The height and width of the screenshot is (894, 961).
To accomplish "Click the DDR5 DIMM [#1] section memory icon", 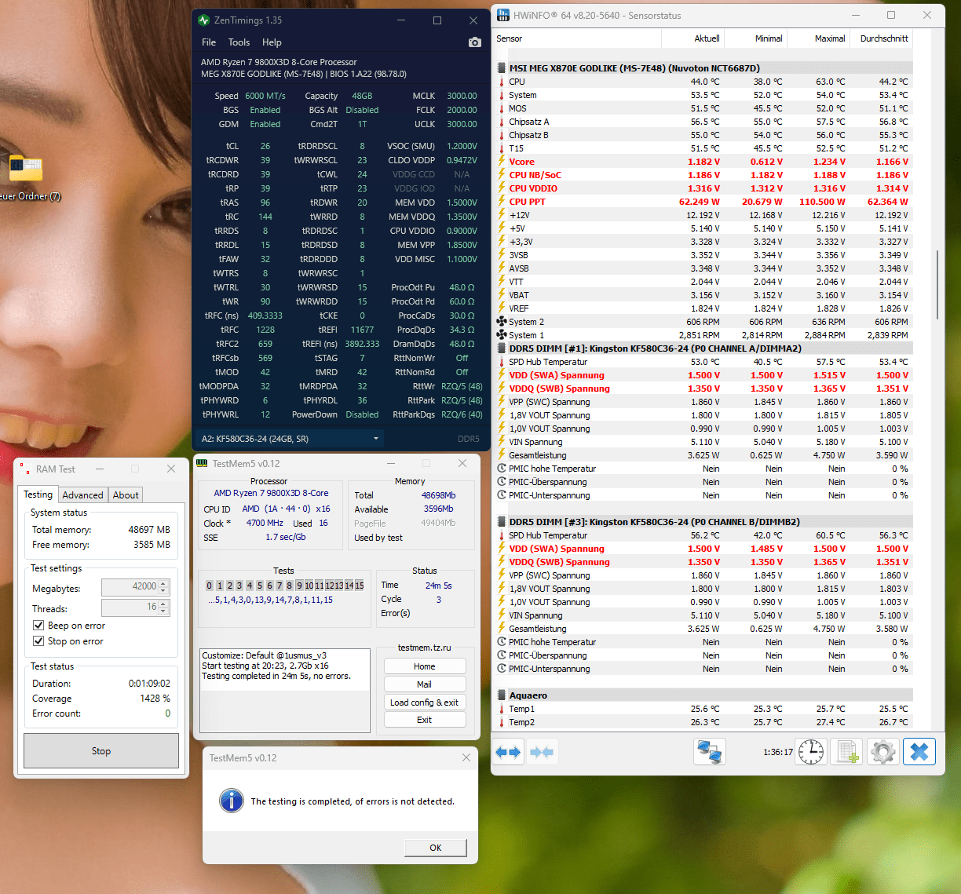I will click(x=502, y=348).
